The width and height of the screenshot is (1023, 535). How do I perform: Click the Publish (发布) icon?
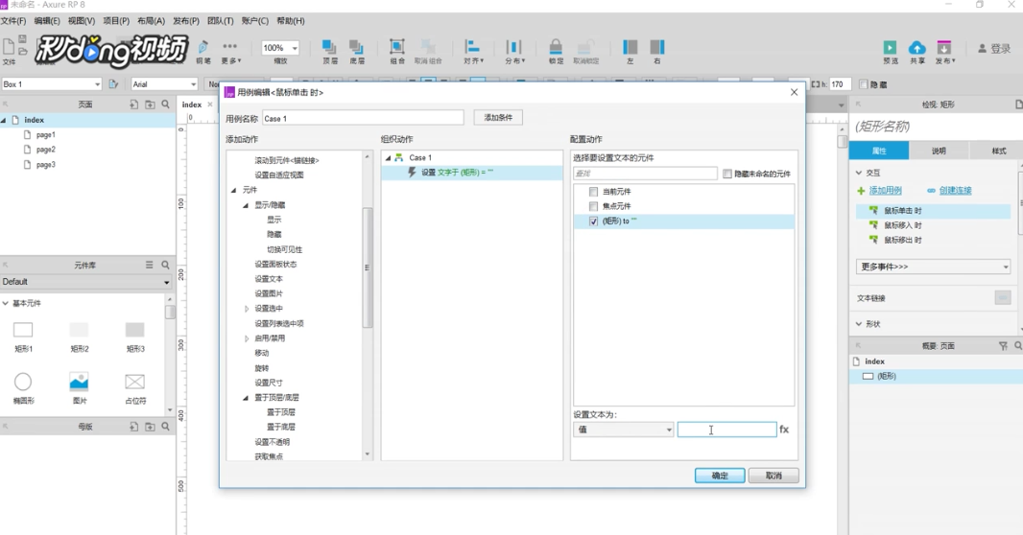point(944,48)
